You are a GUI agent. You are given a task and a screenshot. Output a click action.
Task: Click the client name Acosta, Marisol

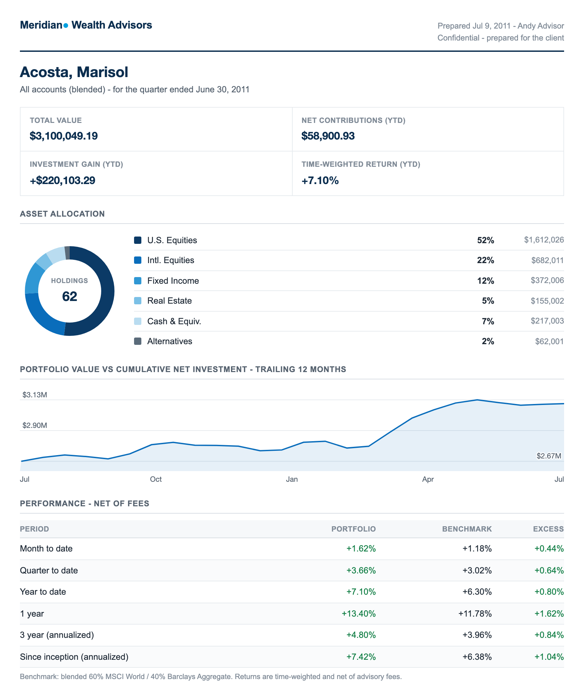[74, 72]
